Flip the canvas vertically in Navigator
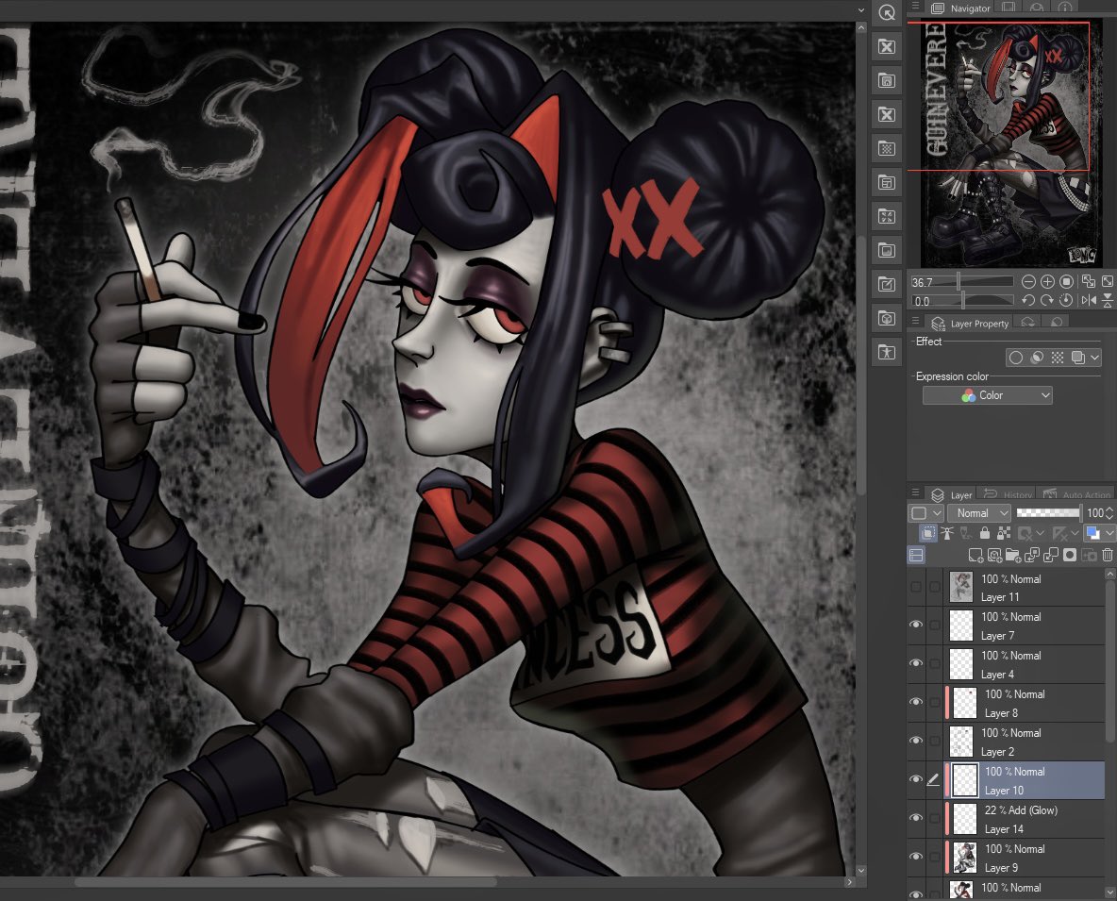This screenshot has height=901, width=1117. pyautogui.click(x=1108, y=300)
